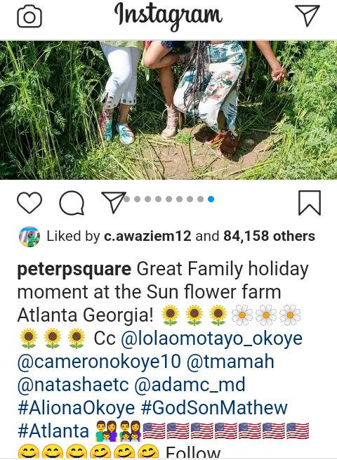
Task: Open #GodSonMathew hashtag
Action: 214,408
